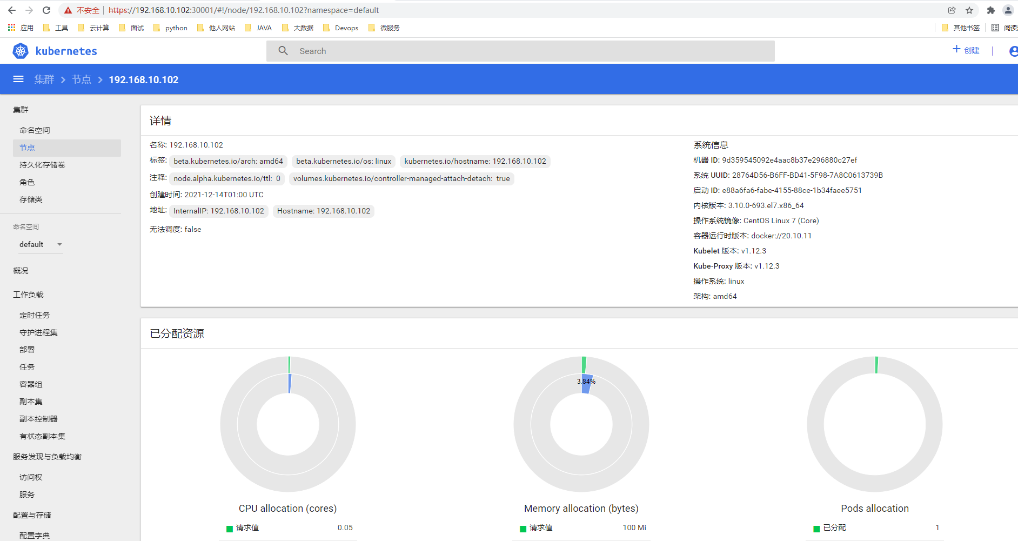Open the 大数据 bookmark folder
Screen dimensions: 1018x541
297,28
